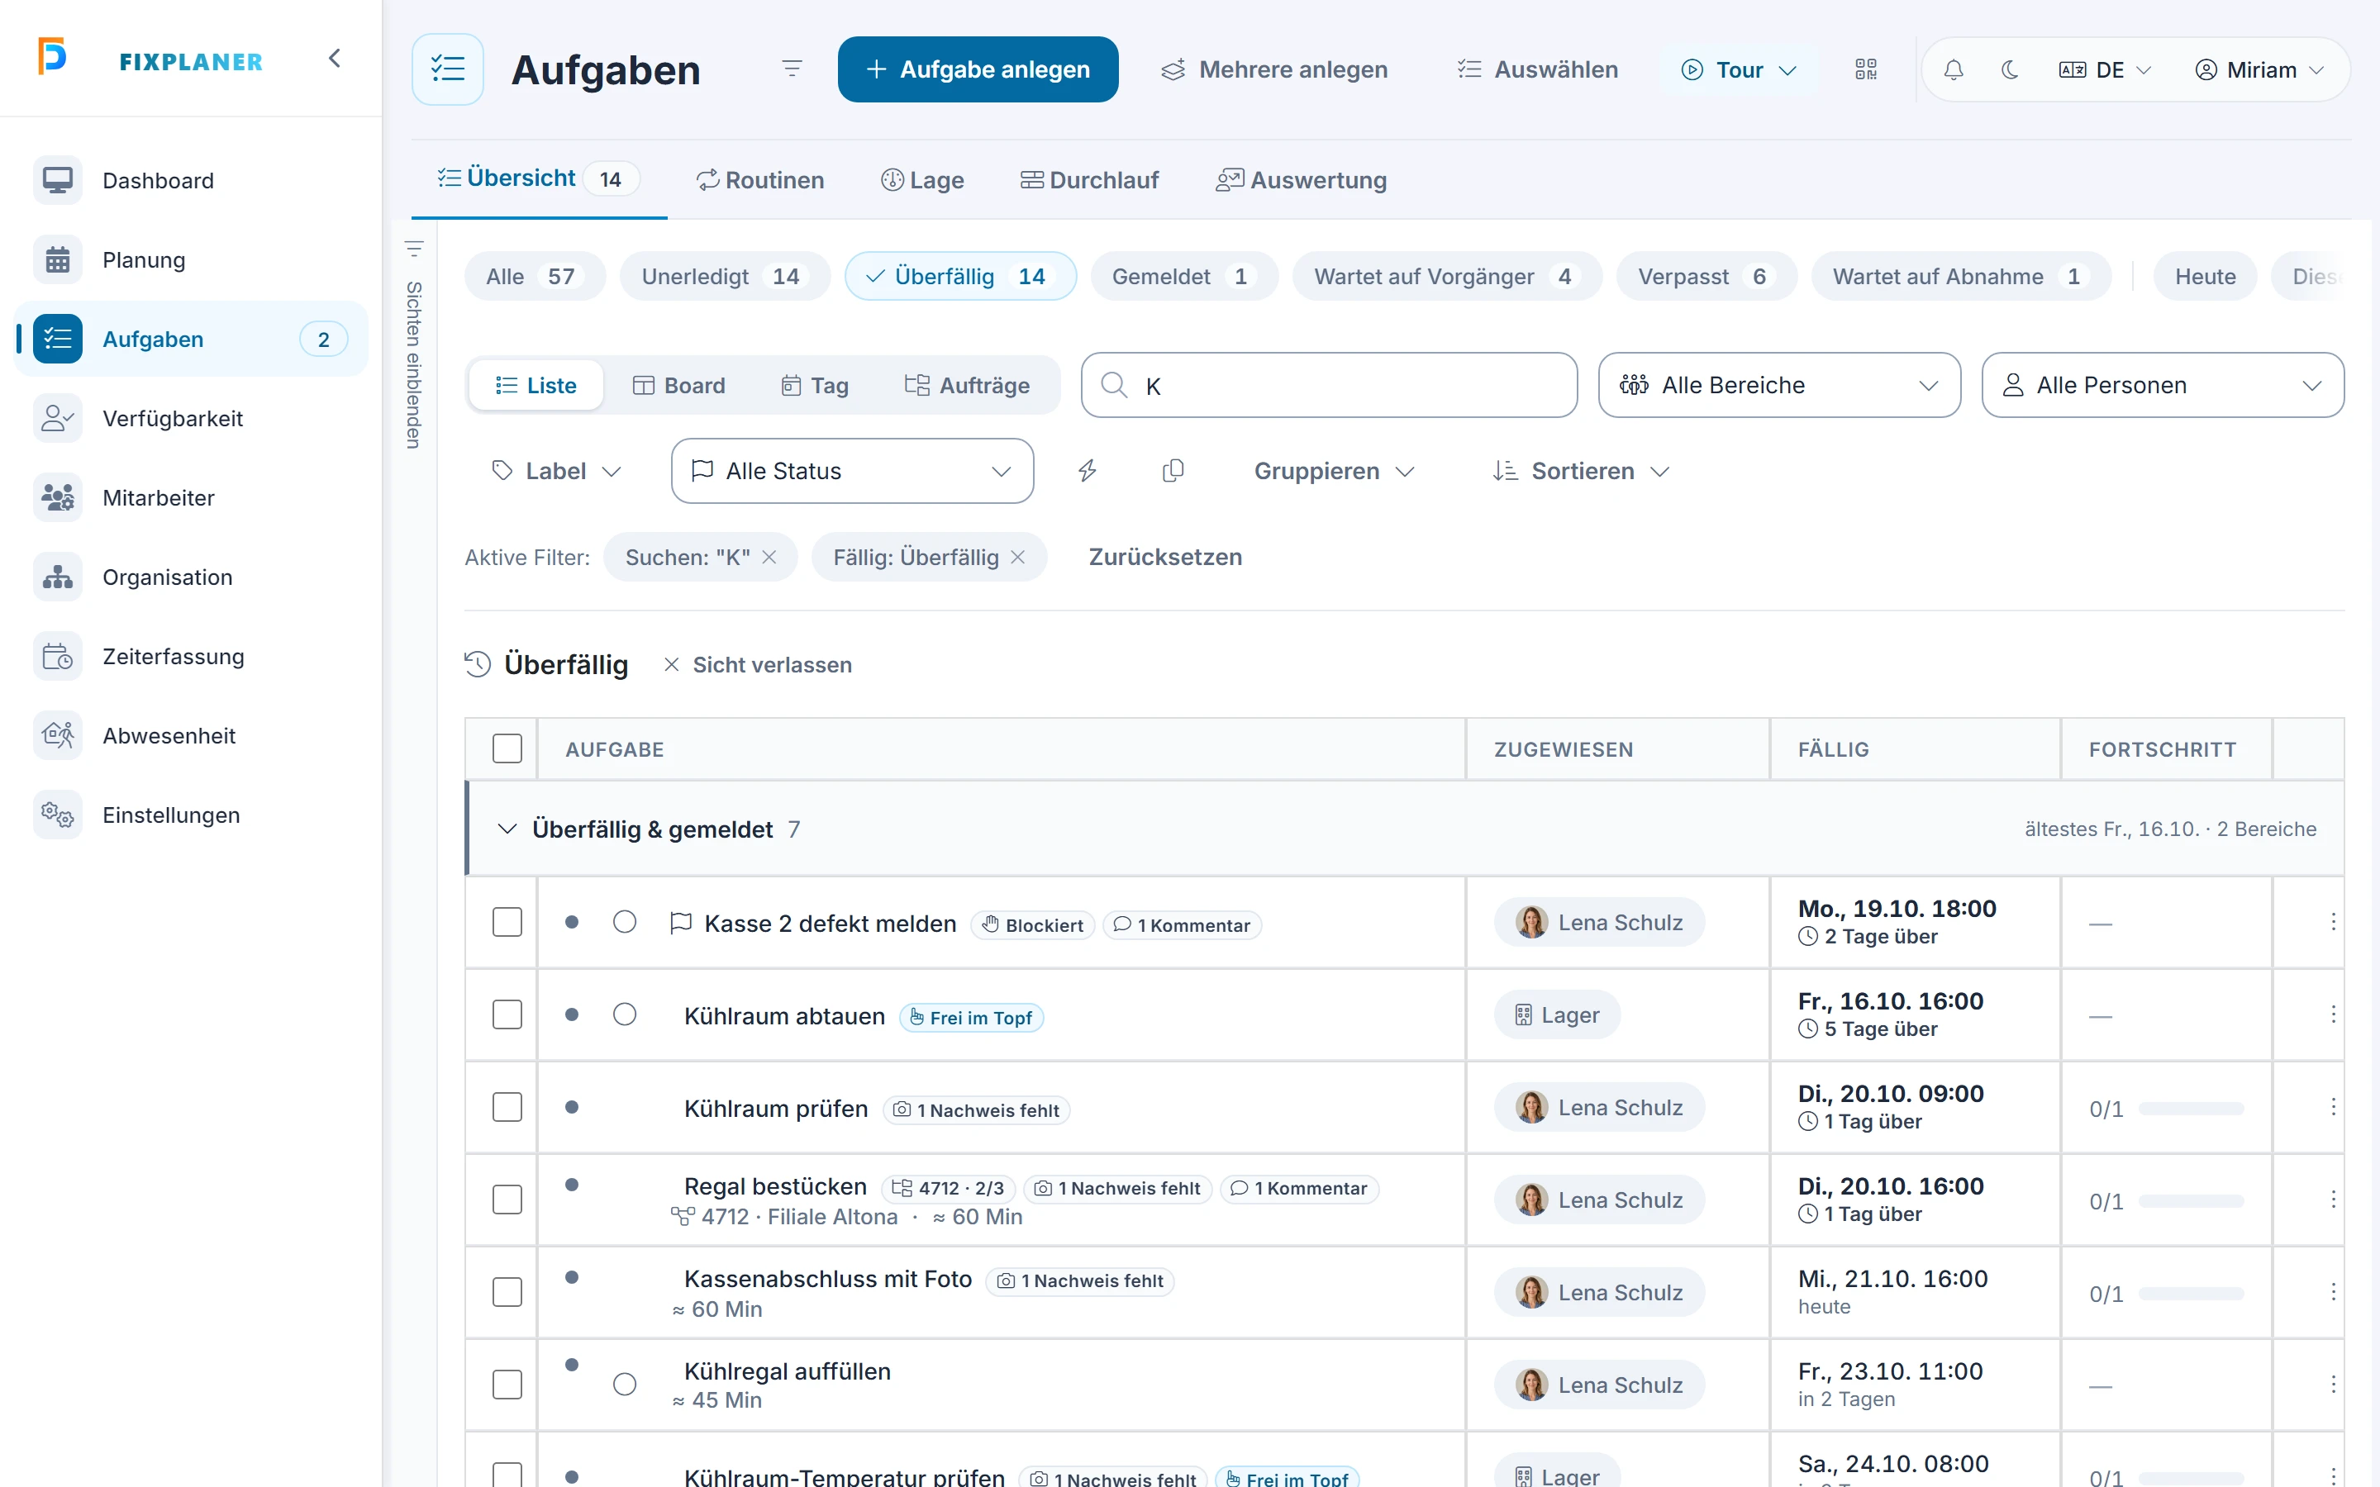Tick the select-all checkbox in table header
2380x1487 pixels.
(x=507, y=748)
